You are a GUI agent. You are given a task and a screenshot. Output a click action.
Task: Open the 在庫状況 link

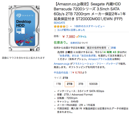pyautogui.click(x=75, y=43)
